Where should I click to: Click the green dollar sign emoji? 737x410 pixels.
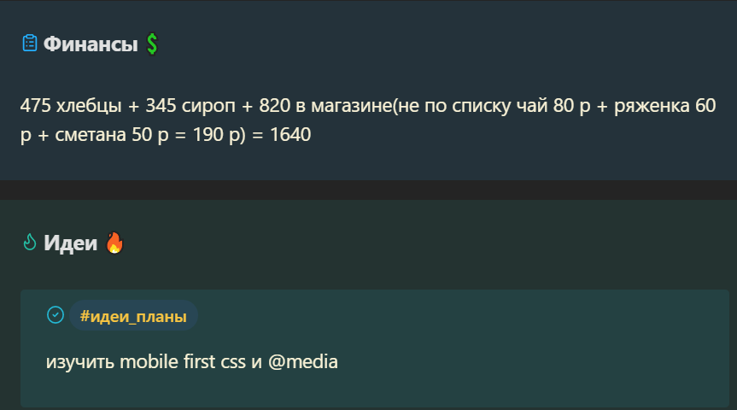point(152,44)
